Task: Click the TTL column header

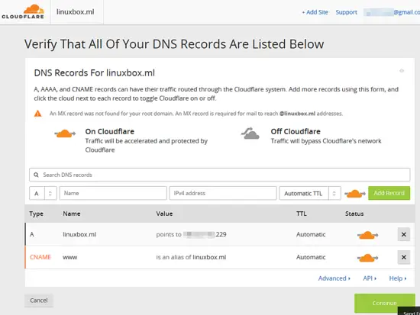Action: click(x=302, y=214)
